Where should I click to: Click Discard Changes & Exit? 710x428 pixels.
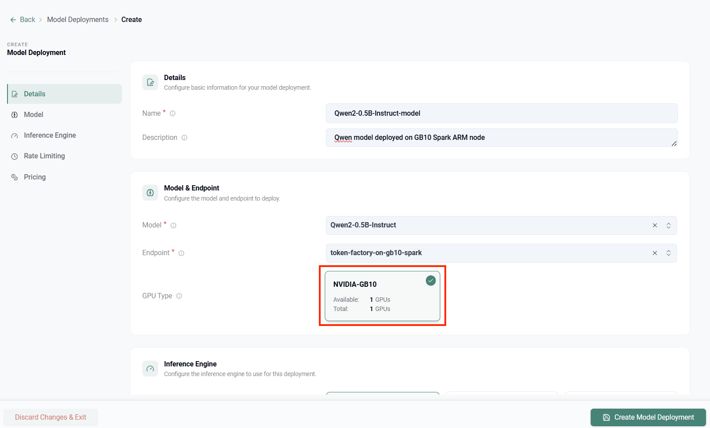(51, 417)
